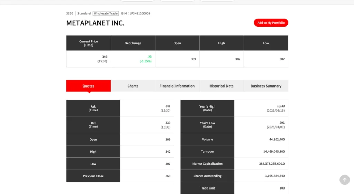
Task: Open the Financial Information tab
Action: pos(177,86)
